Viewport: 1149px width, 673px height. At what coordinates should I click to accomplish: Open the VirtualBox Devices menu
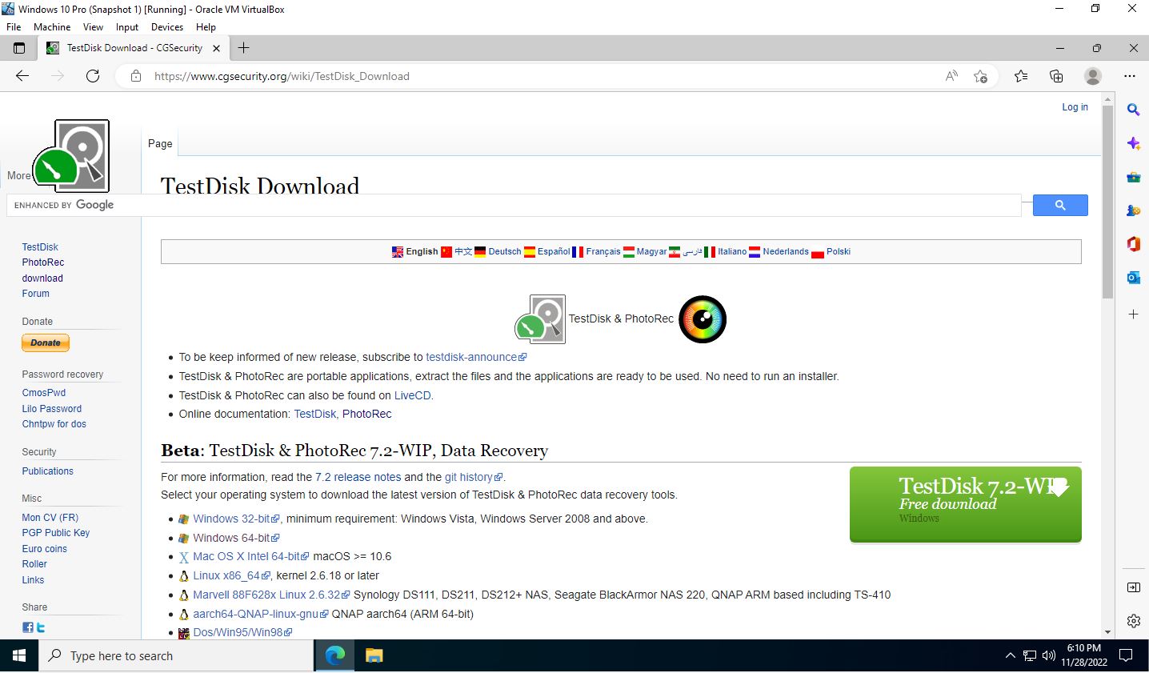167,26
